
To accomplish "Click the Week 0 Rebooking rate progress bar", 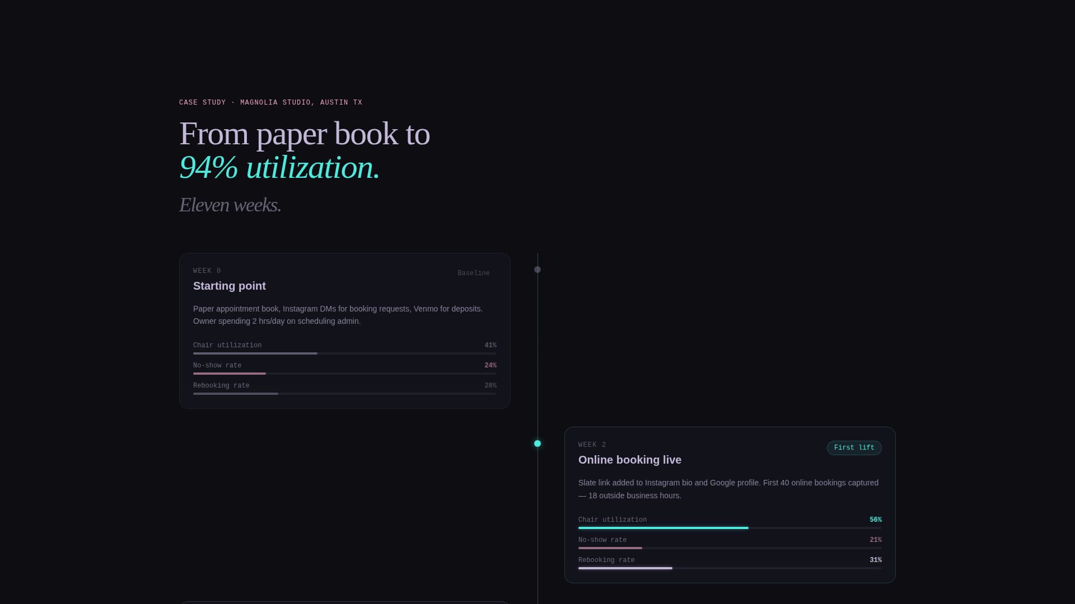I will coord(345,394).
